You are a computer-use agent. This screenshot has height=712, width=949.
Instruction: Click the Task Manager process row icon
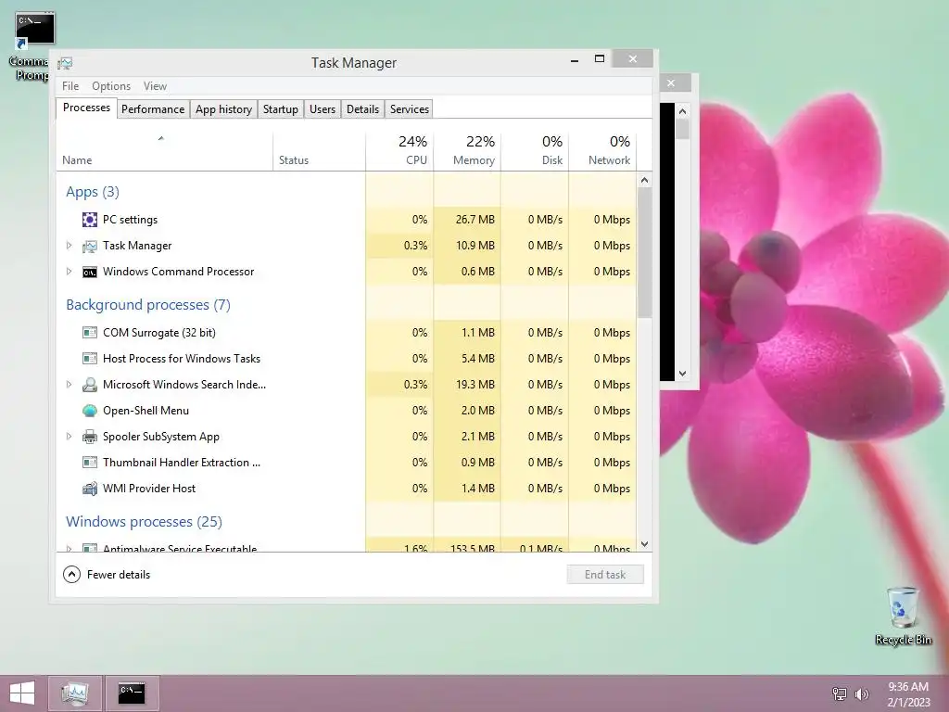click(90, 246)
